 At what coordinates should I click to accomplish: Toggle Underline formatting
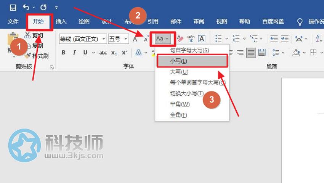point(85,53)
